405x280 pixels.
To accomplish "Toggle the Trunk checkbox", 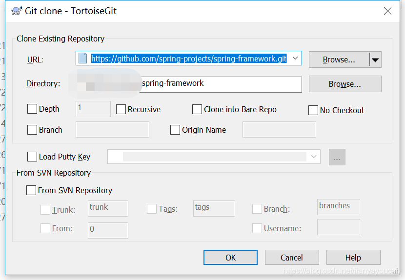I will [x=45, y=209].
